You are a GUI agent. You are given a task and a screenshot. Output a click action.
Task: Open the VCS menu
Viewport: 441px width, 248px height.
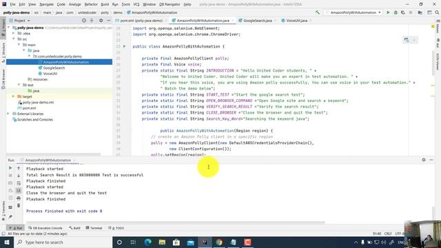pyautogui.click(x=136, y=4)
